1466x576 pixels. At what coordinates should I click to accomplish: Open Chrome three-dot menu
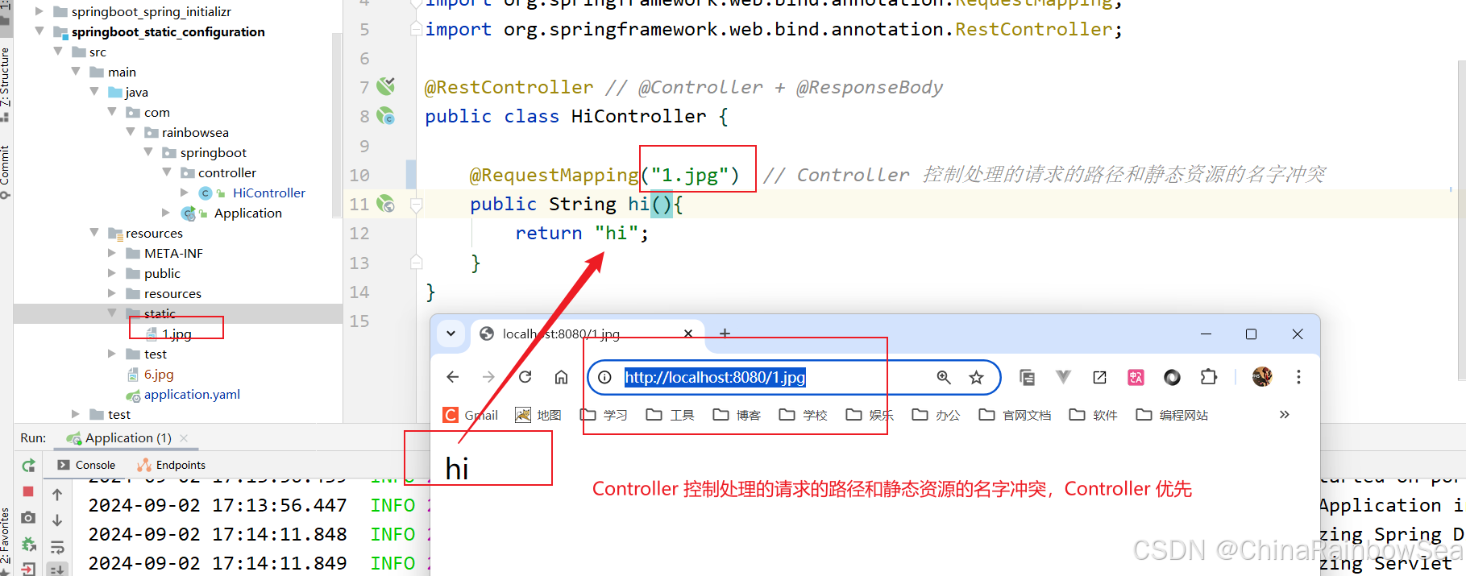(1298, 377)
